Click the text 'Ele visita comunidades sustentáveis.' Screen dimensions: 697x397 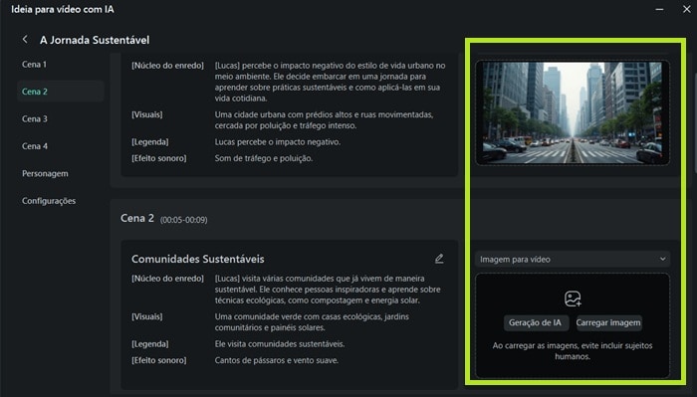tap(280, 344)
